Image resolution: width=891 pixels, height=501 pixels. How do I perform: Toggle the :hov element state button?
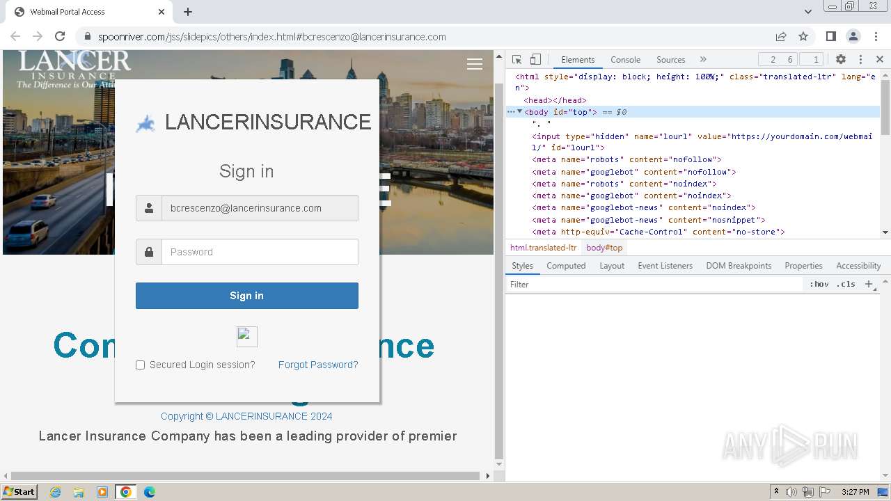click(x=819, y=284)
